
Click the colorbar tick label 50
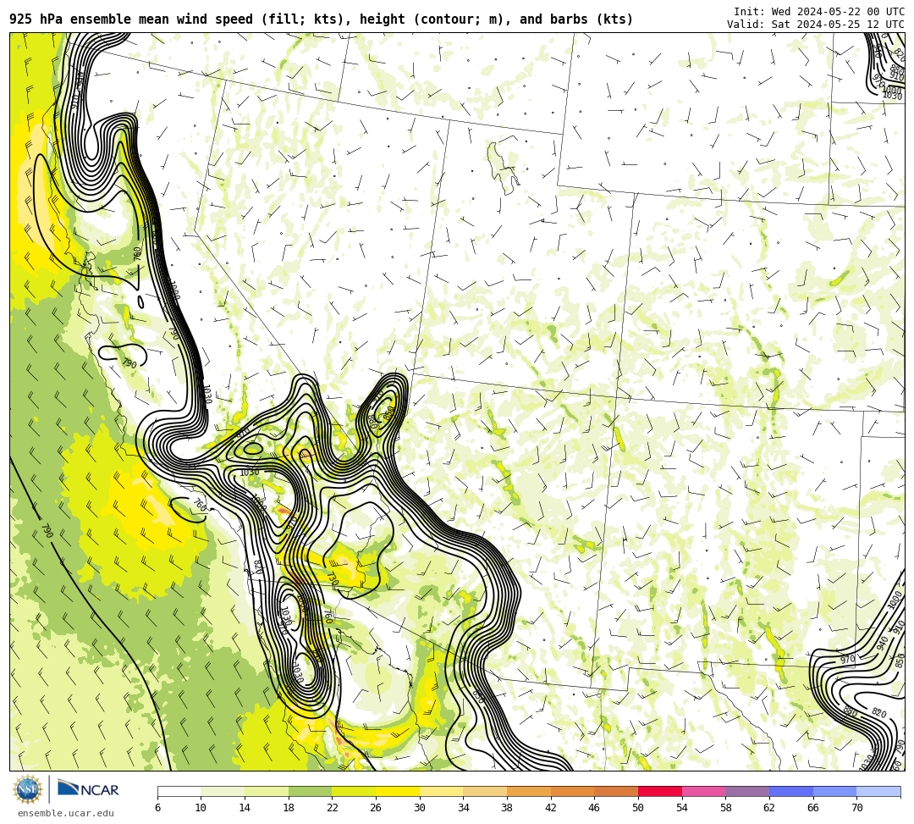tap(638, 808)
